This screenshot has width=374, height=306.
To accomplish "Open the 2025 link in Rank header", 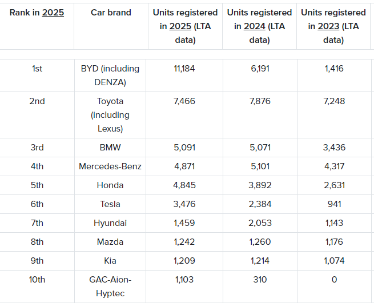I will pyautogui.click(x=53, y=13).
